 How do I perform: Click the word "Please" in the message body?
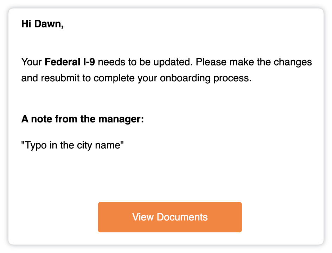point(211,62)
